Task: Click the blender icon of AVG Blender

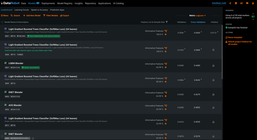Action: 6,105
